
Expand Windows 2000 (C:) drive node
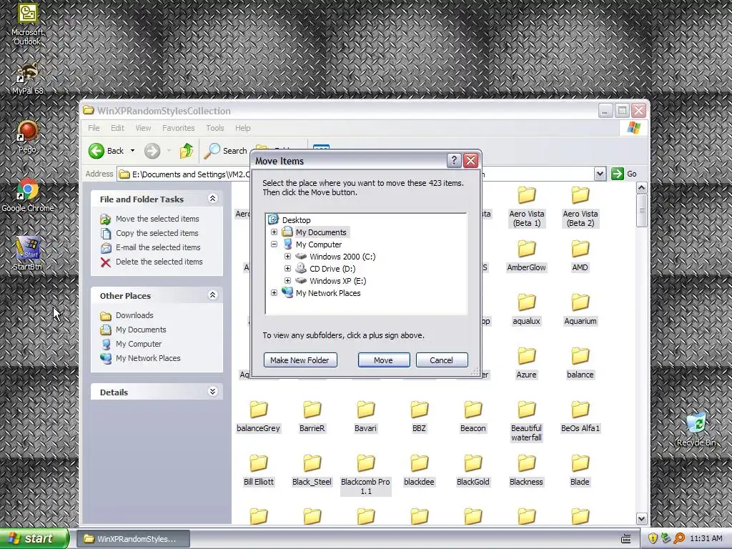click(x=287, y=257)
